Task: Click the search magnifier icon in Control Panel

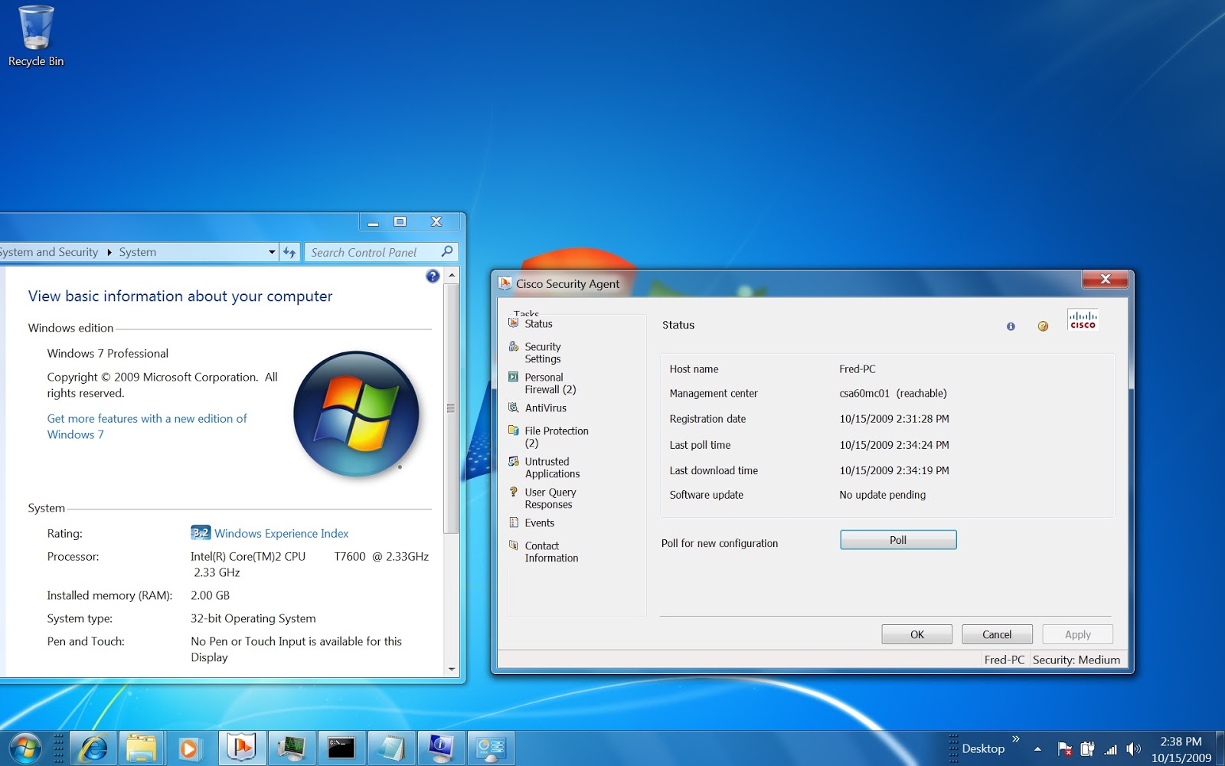Action: [x=447, y=251]
